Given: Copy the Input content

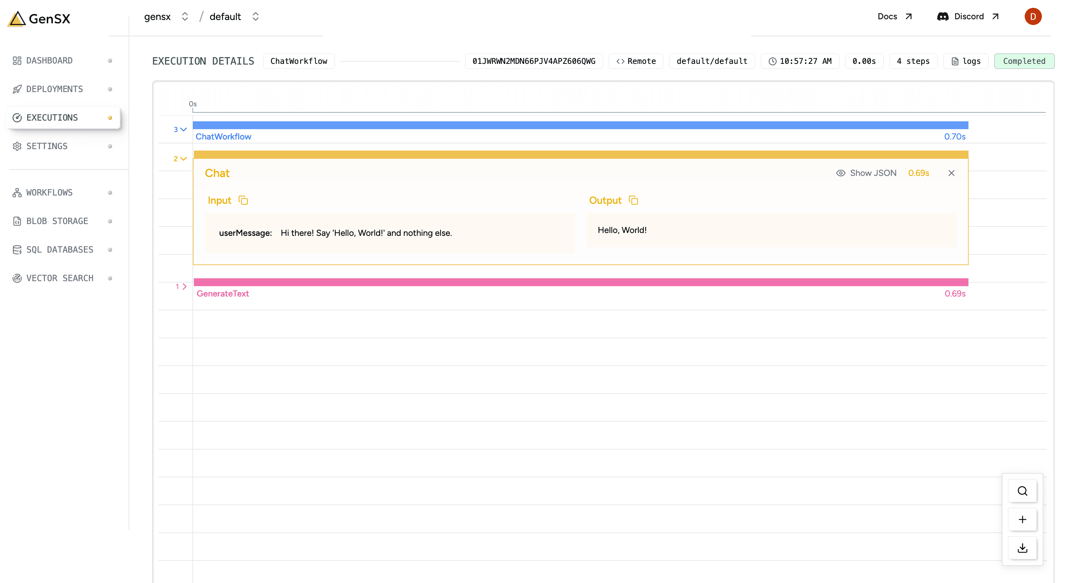Looking at the screenshot, I should click(x=243, y=201).
